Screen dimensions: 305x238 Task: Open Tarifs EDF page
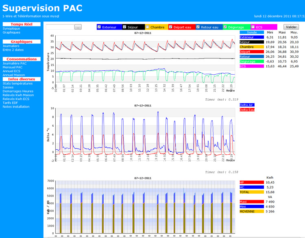click(x=11, y=103)
